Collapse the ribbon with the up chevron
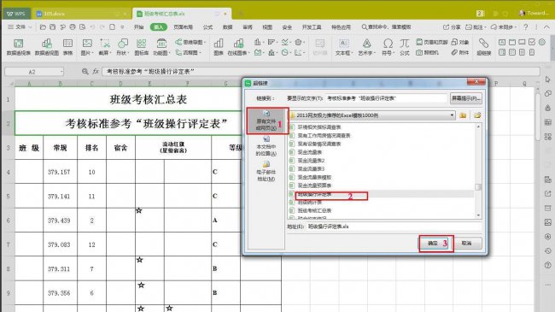The image size is (555, 312). point(546,27)
